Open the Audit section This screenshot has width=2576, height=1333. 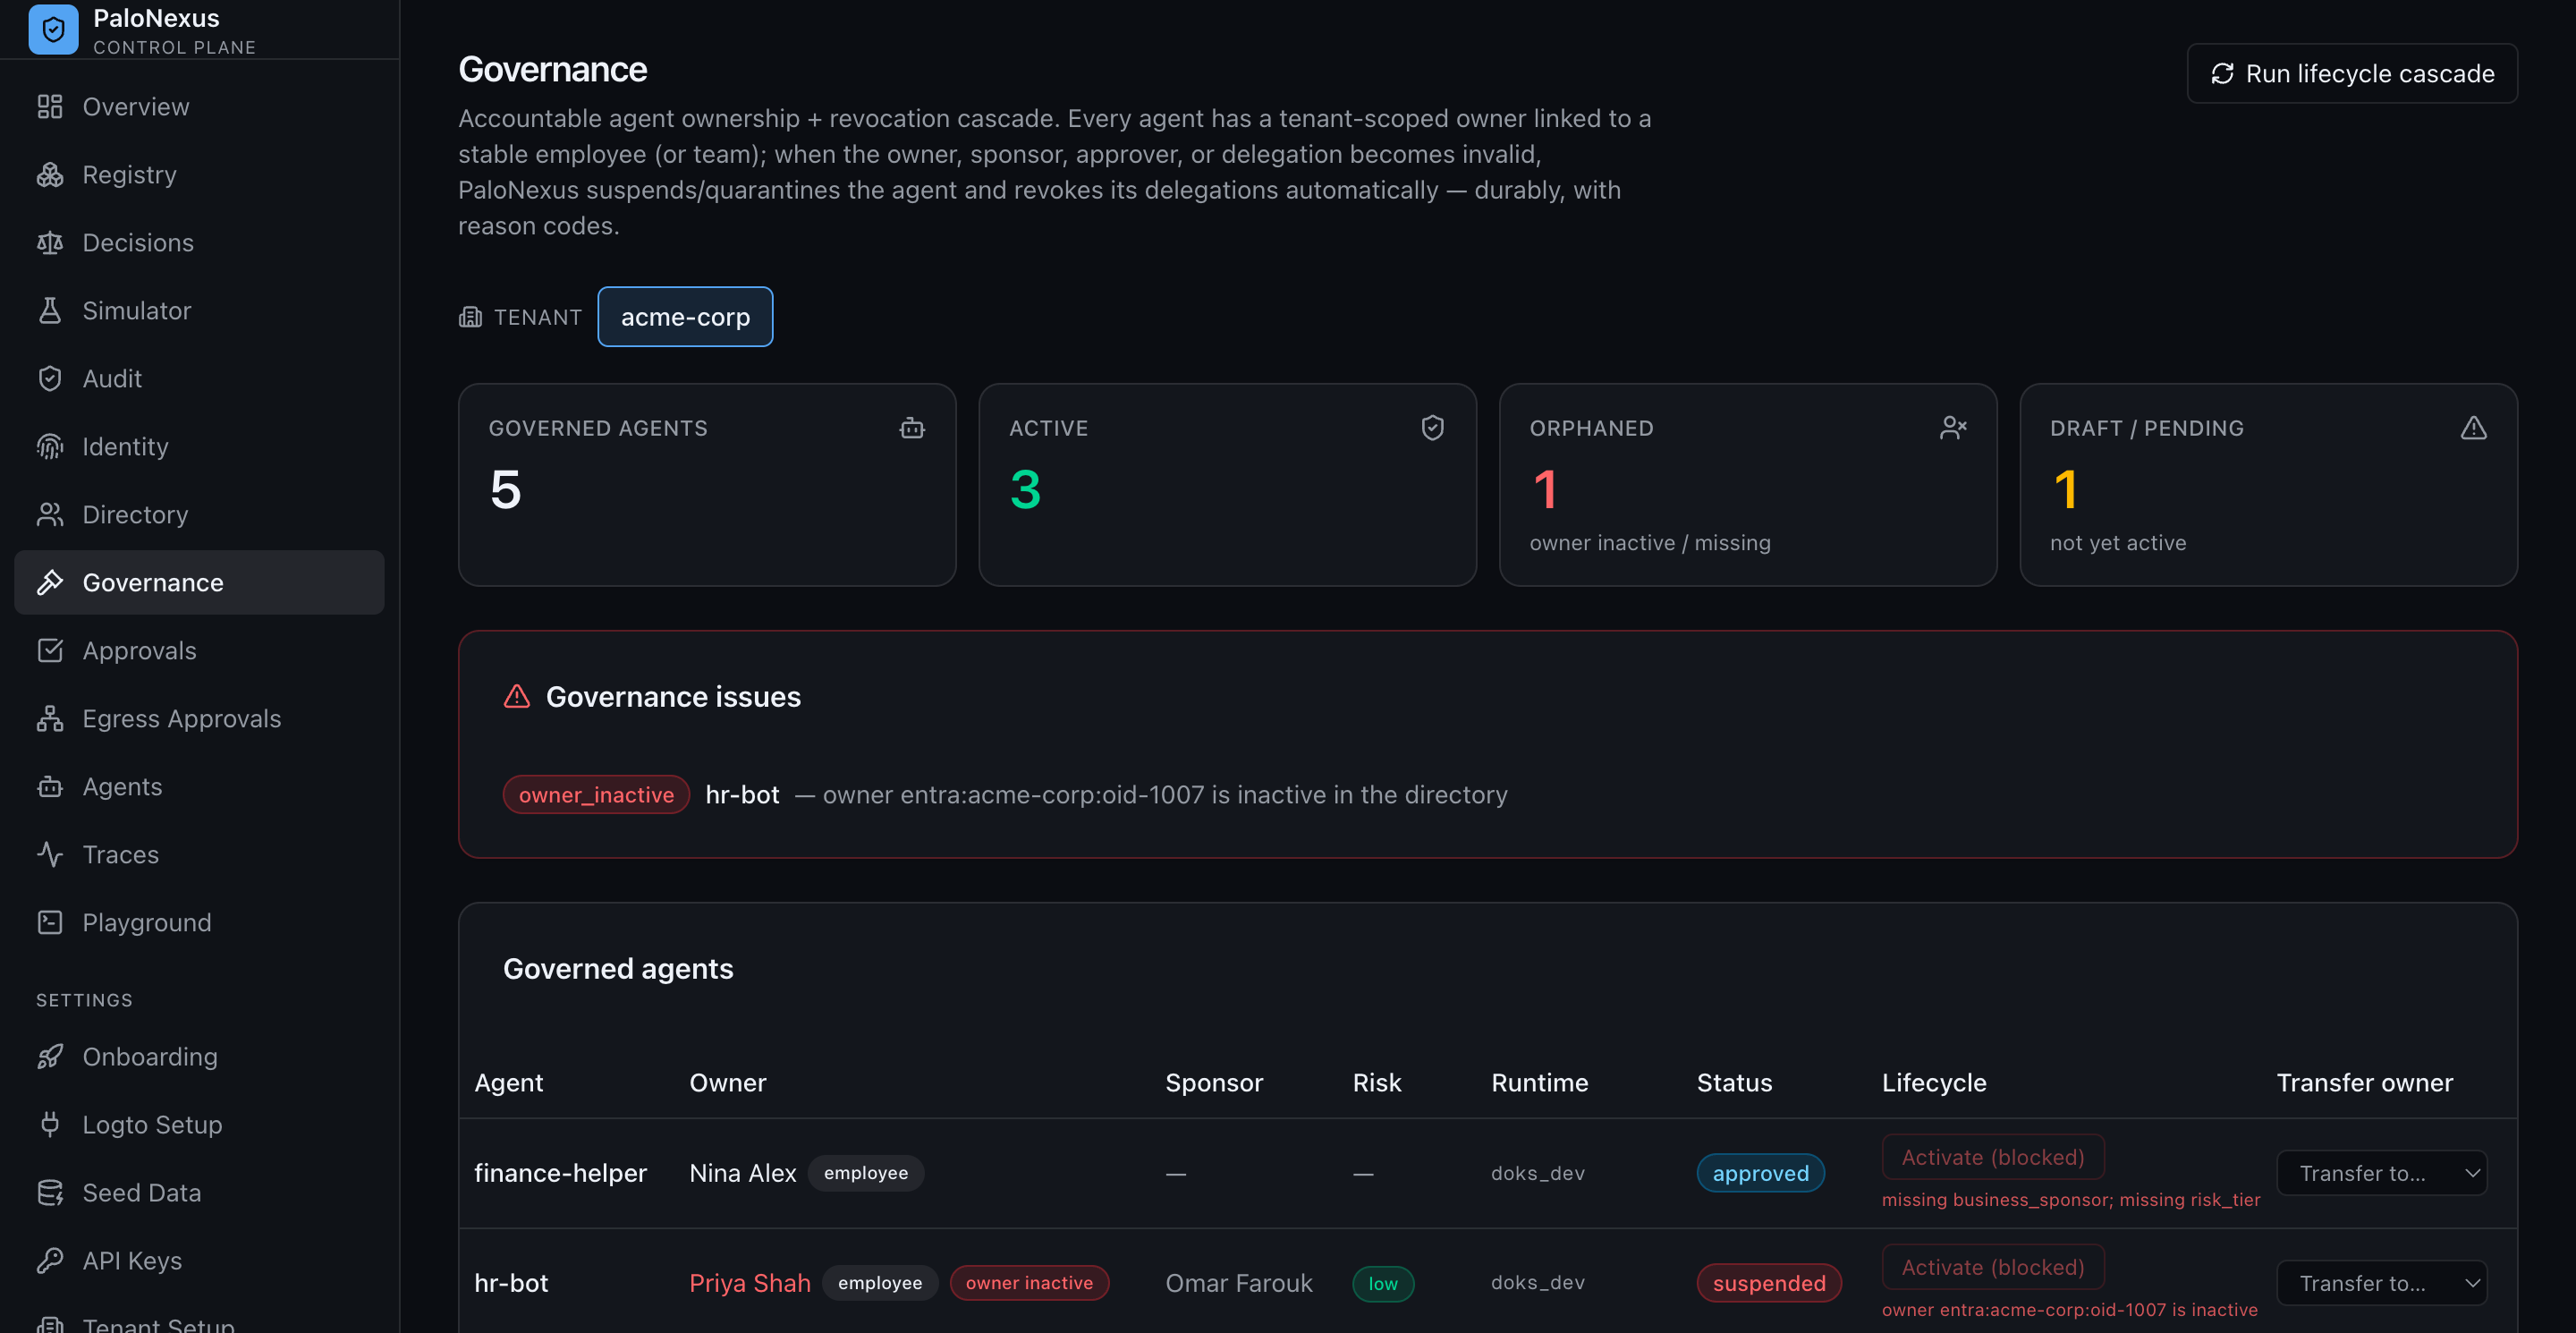coord(199,378)
